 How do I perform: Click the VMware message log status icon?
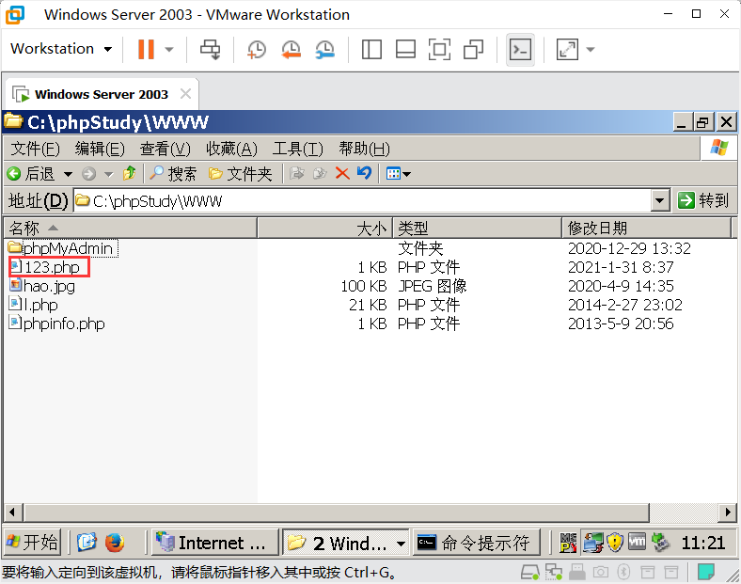click(x=705, y=572)
